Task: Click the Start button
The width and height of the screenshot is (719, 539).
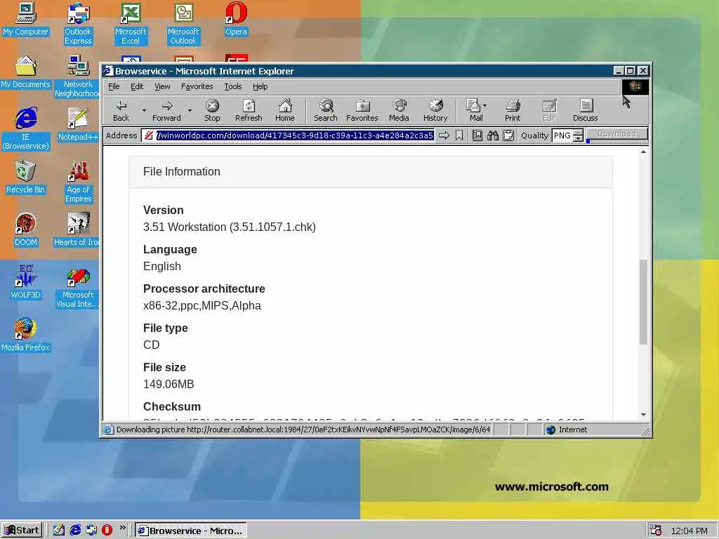Action: click(x=22, y=531)
